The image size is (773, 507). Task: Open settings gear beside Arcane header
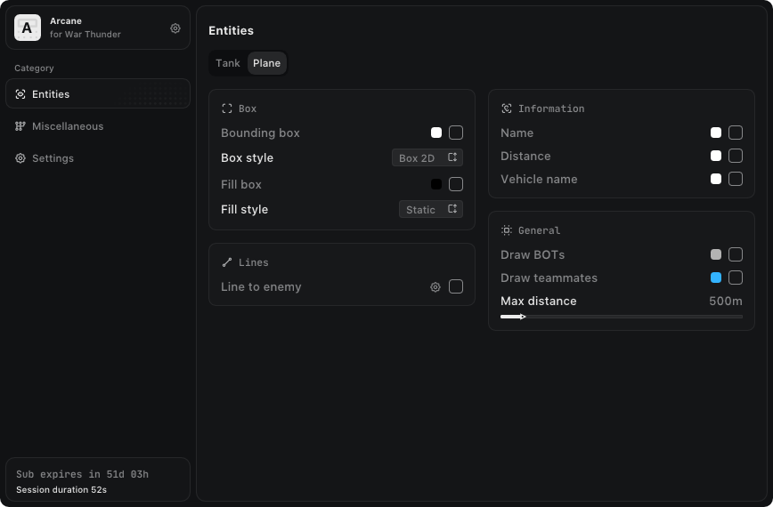coord(175,28)
